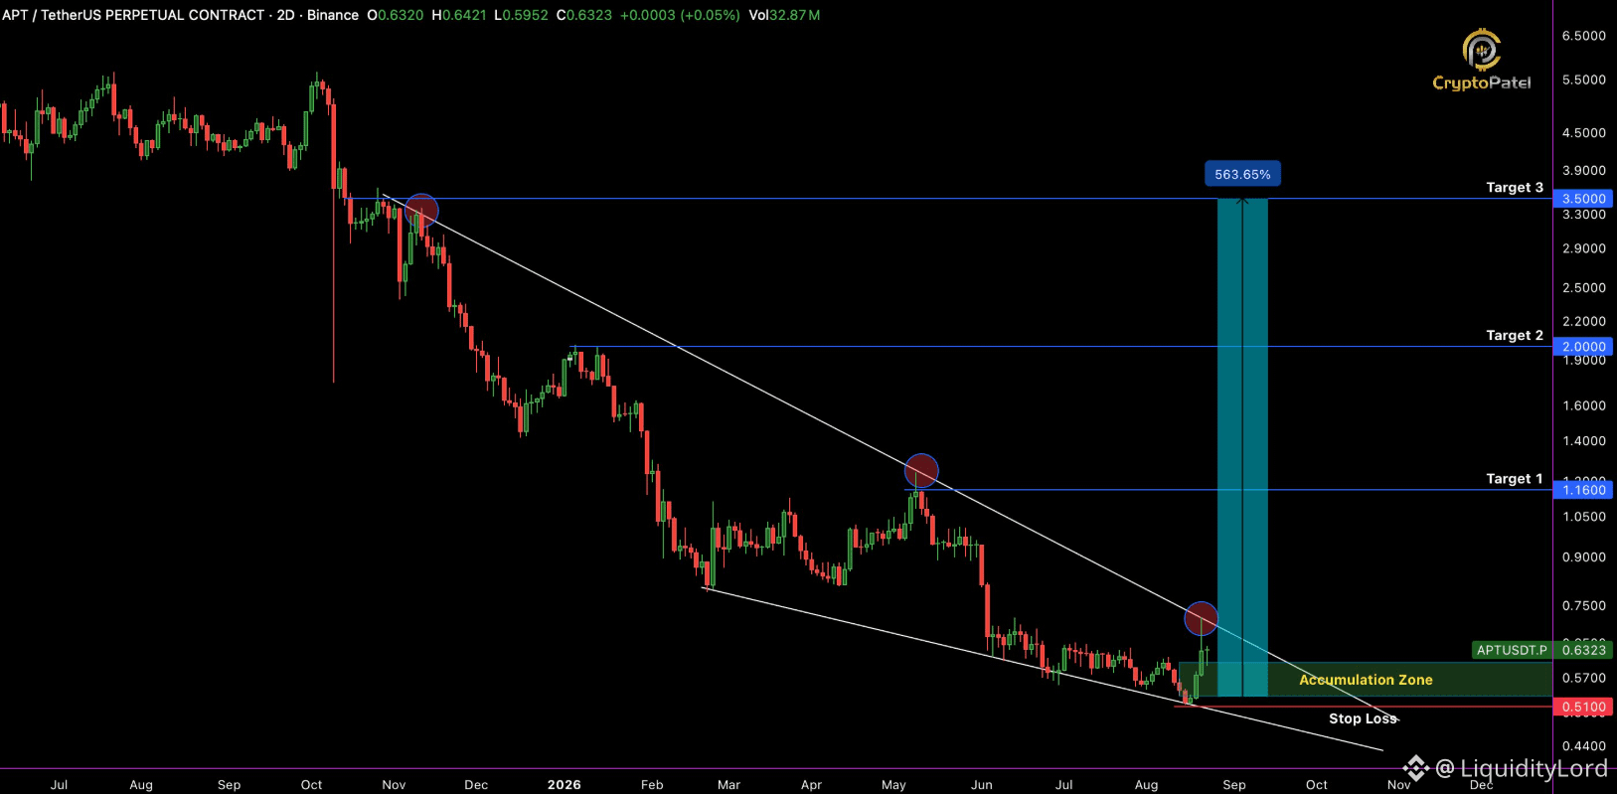Click the 2.5000 price axis label

tap(1583, 287)
